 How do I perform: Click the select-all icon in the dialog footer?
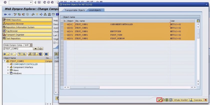point(167,100)
